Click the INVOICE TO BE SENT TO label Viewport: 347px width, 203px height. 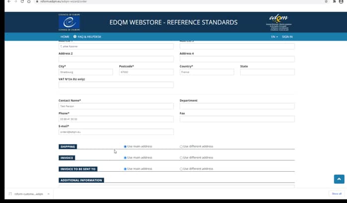click(78, 169)
